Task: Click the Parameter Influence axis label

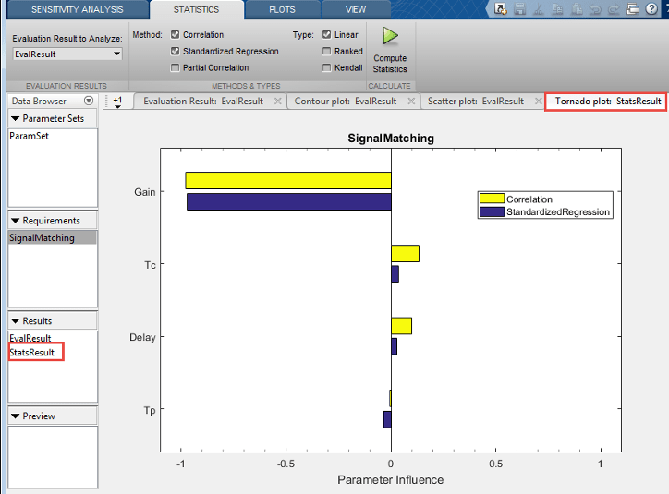Action: coord(390,480)
